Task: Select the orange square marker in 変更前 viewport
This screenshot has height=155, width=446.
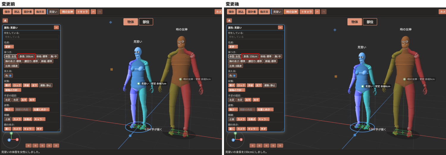Action: 111,69
